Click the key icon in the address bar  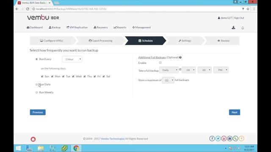(243, 9)
